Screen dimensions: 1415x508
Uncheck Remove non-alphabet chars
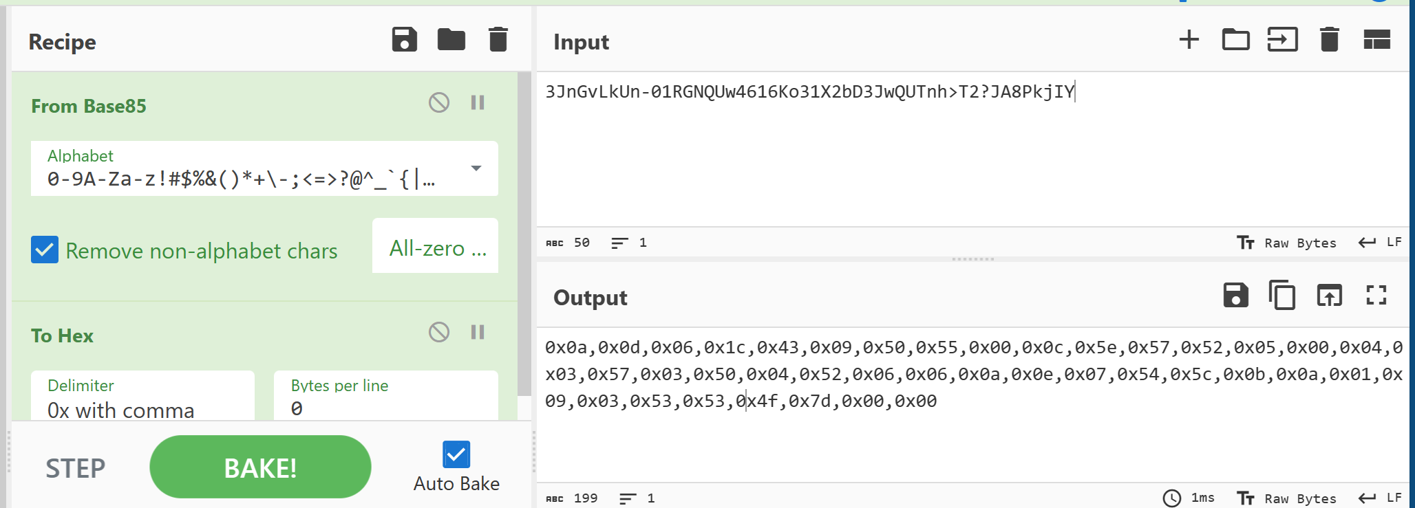click(x=45, y=250)
